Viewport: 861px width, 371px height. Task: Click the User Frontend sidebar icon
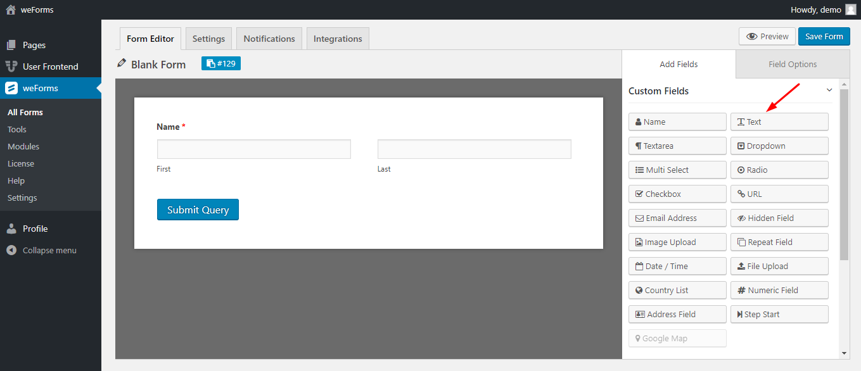13,66
